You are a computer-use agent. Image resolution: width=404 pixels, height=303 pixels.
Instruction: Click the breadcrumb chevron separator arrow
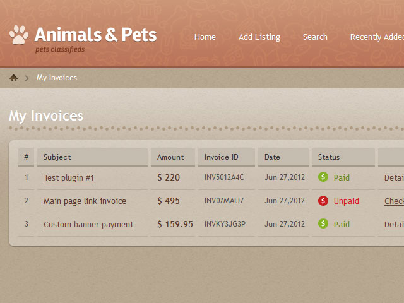(27, 78)
